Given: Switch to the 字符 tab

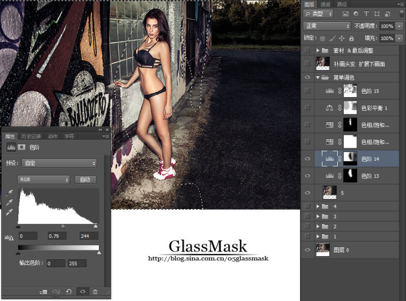Looking at the screenshot, I should click(x=69, y=136).
